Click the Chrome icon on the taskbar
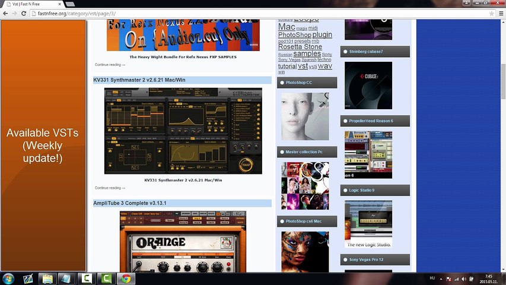 coord(126,278)
